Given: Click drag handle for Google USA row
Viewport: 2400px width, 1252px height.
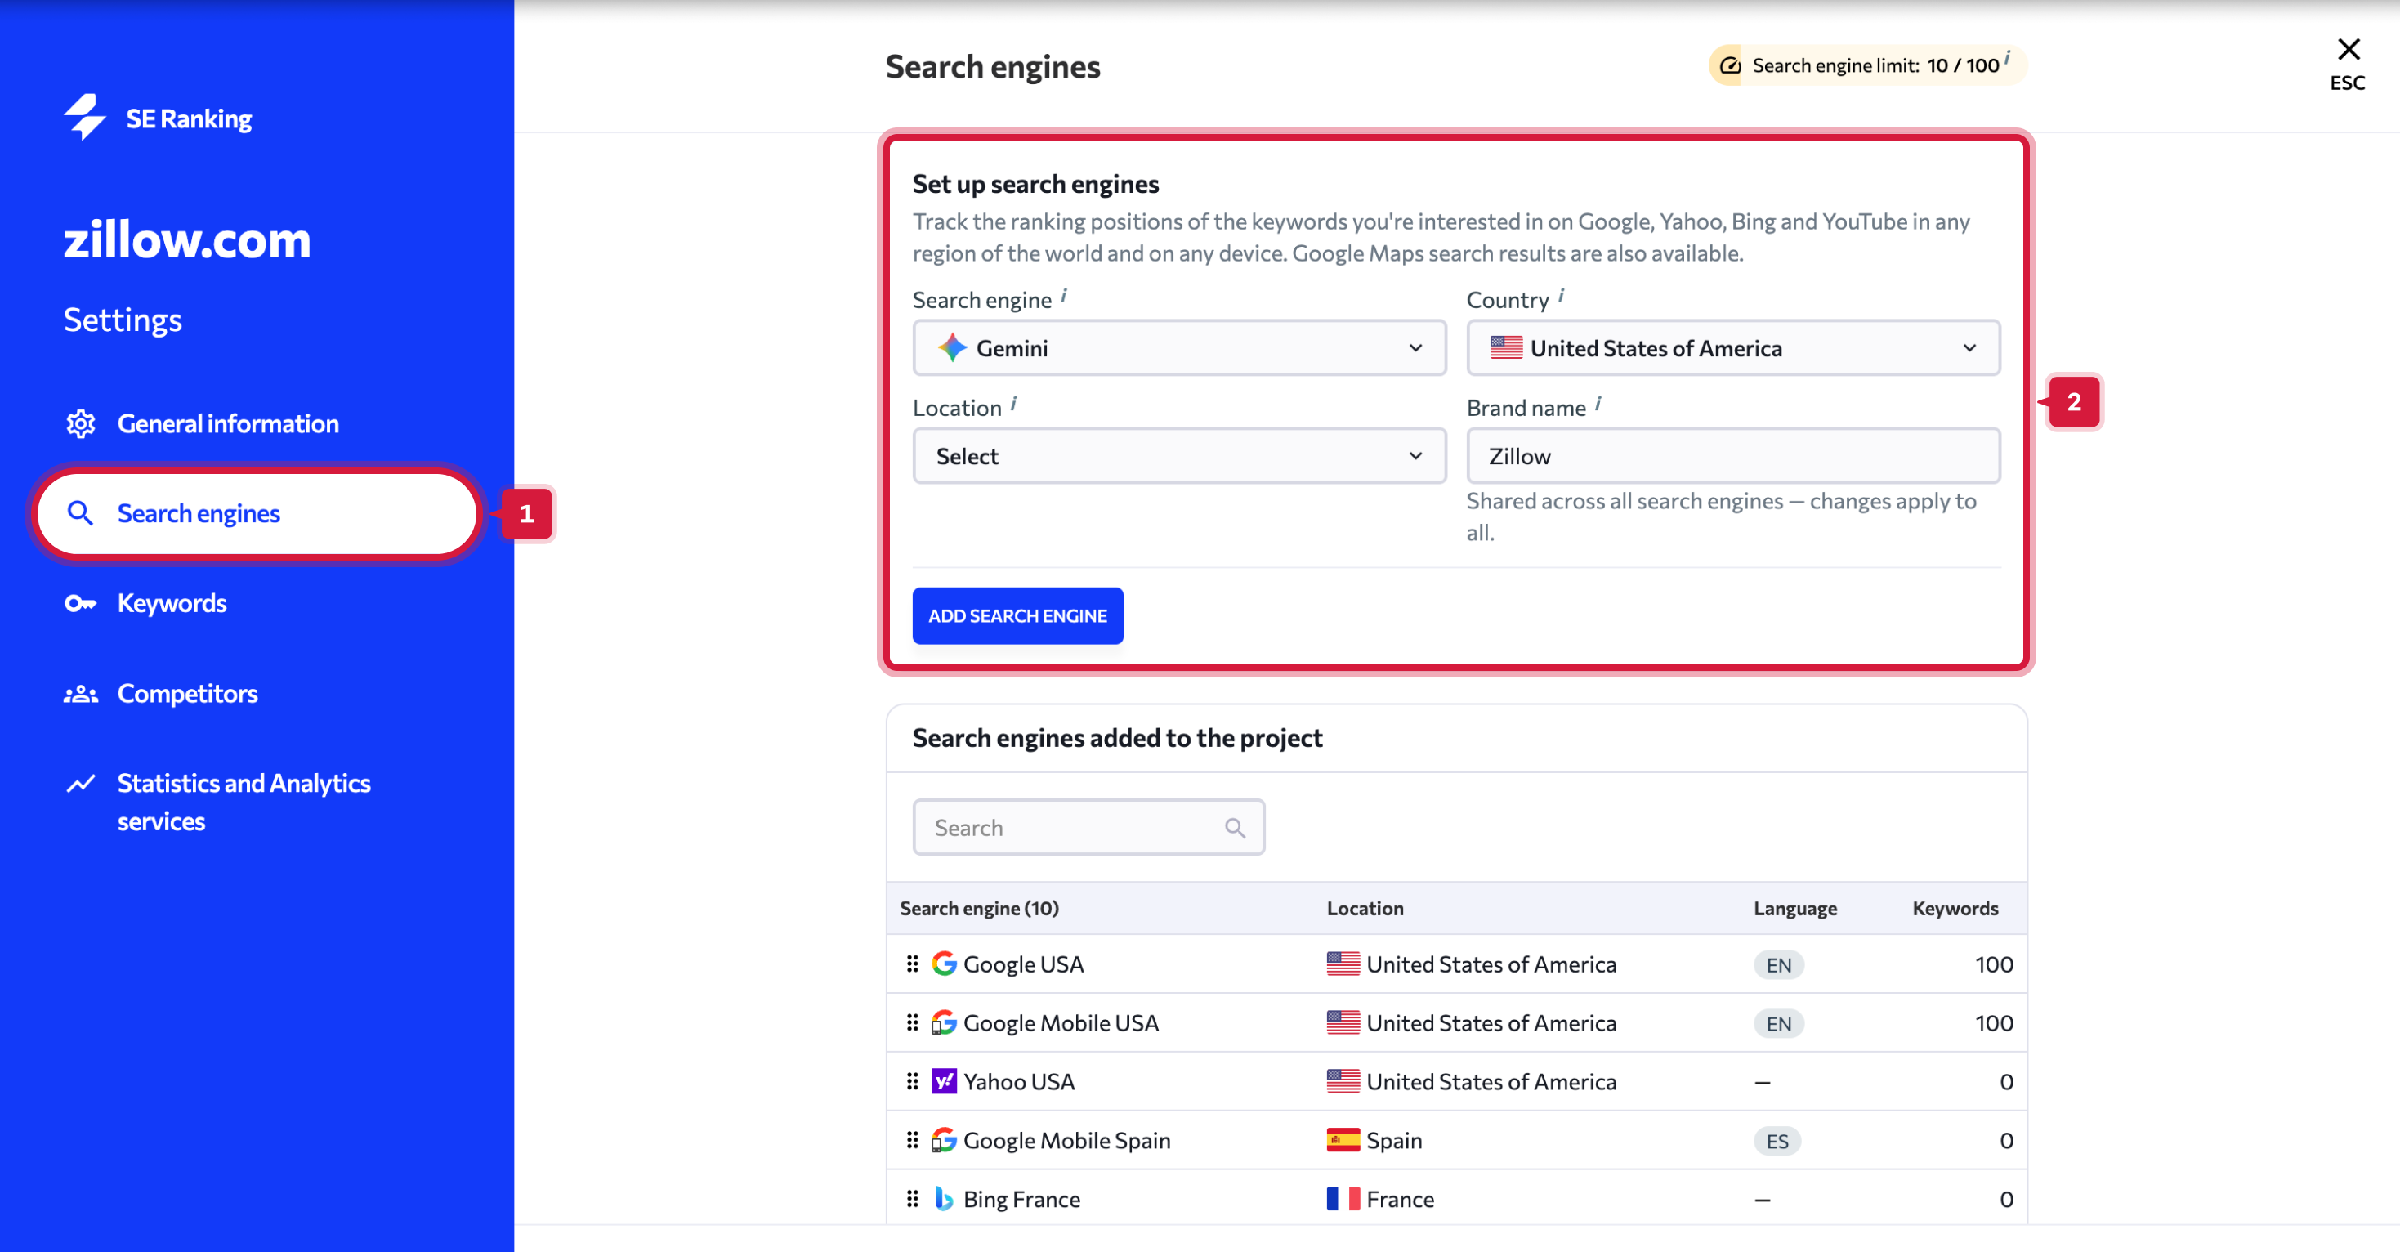Looking at the screenshot, I should 912,964.
